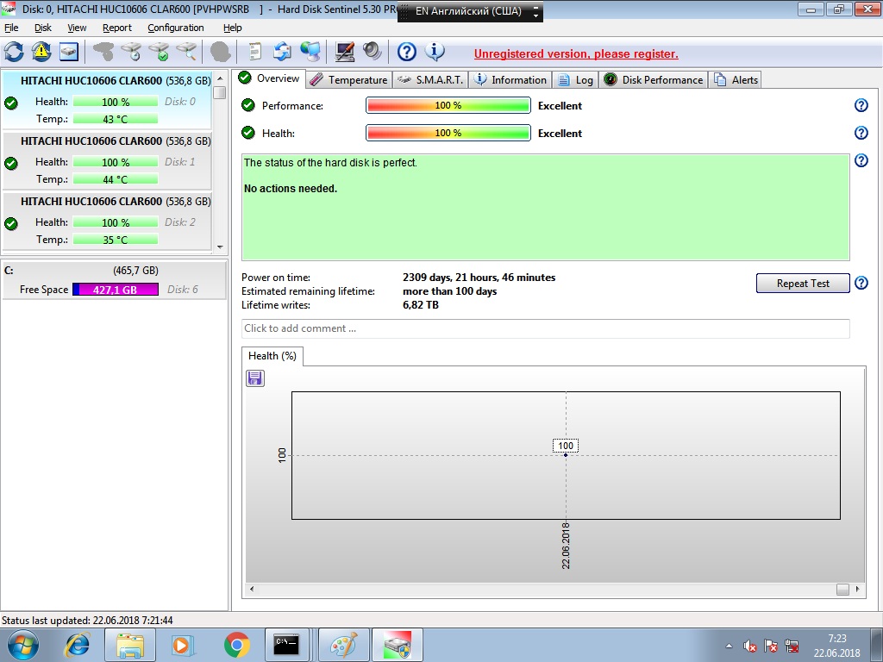Screen dimensions: 883x662
Task: Open the command prompt taskbar item
Action: (x=286, y=645)
